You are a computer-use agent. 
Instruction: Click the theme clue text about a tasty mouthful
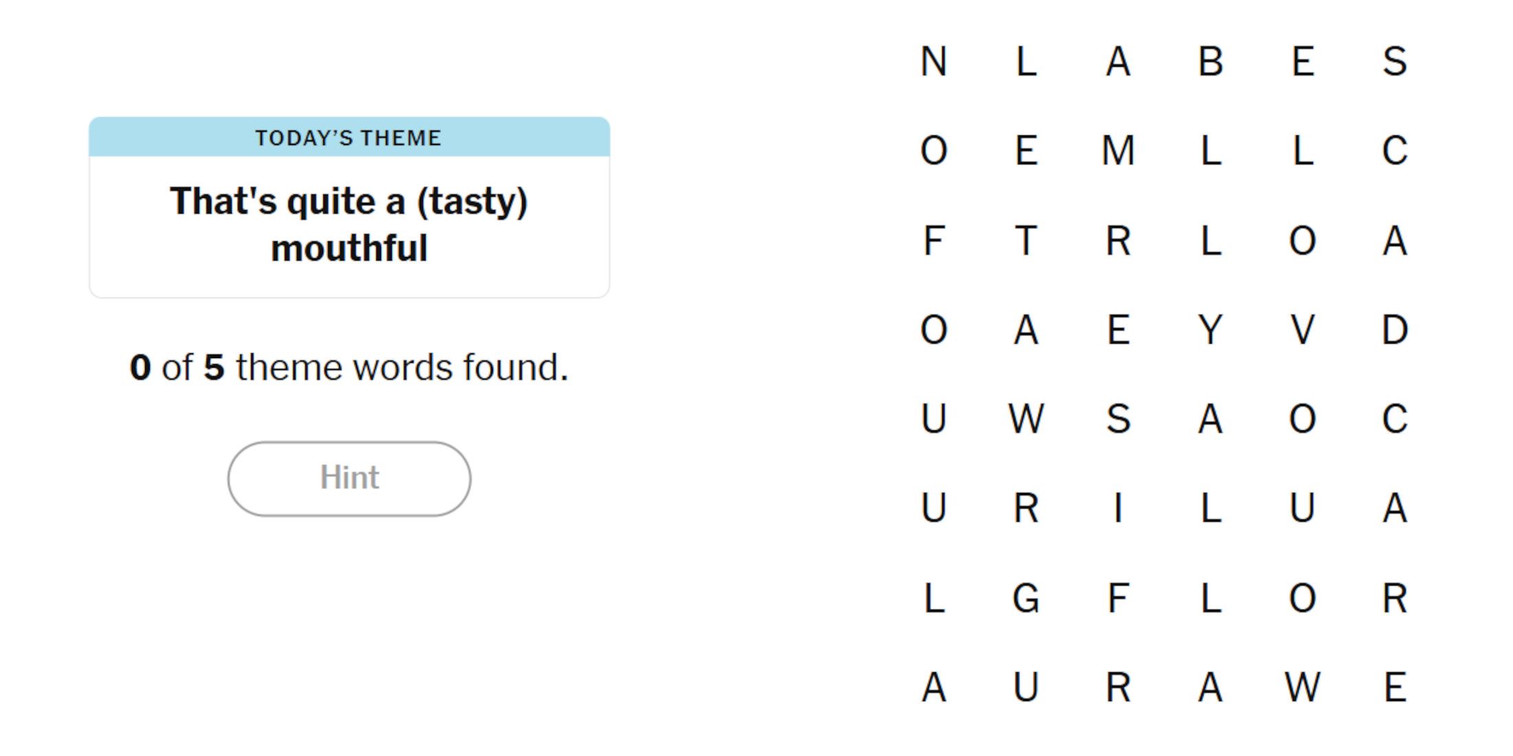tap(349, 225)
